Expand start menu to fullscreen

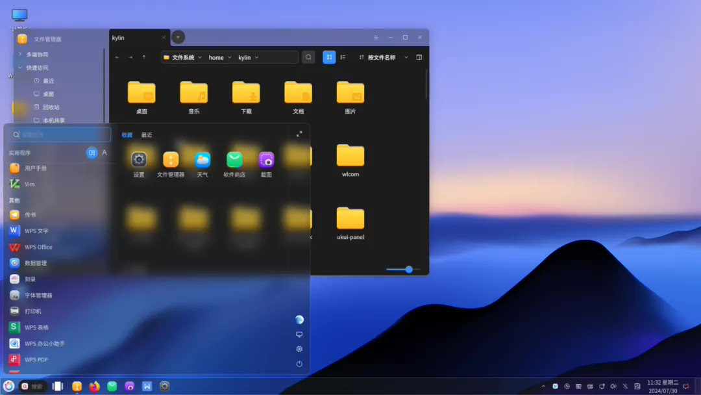299,134
